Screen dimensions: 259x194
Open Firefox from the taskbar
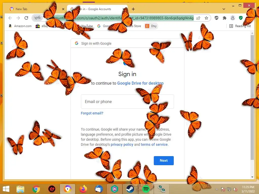pyautogui.click(x=83, y=189)
